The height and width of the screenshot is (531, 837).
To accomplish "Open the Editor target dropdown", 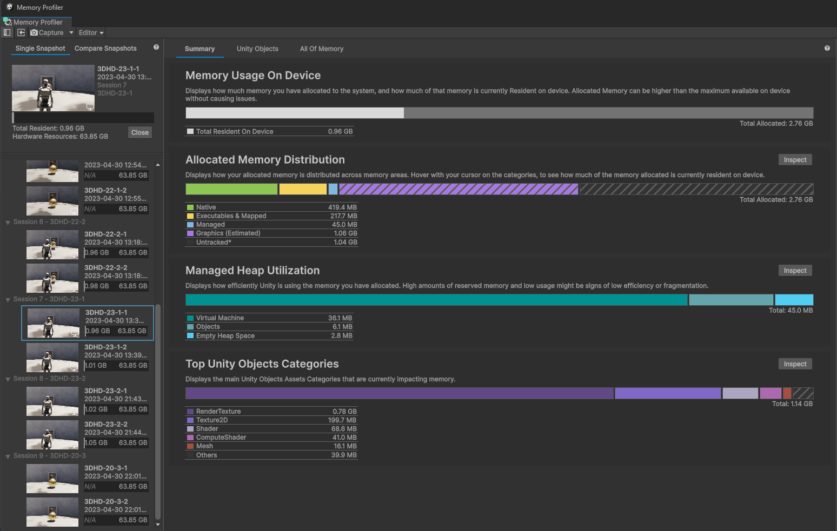I will tap(91, 32).
